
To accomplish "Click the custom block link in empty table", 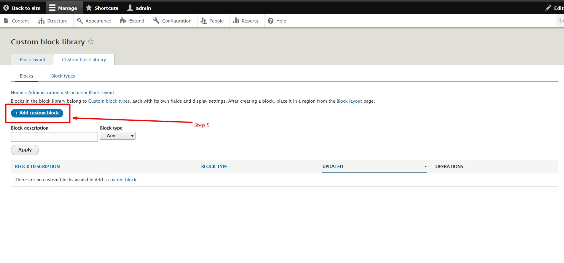I will 122,180.
